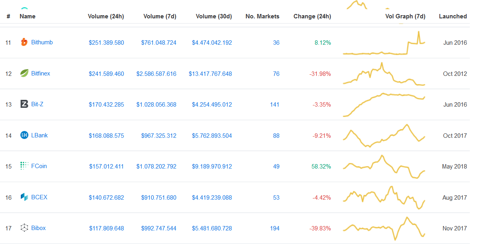Click Bit-Z 7d volume $1.028.056.368
The image size is (477, 244).
point(156,105)
